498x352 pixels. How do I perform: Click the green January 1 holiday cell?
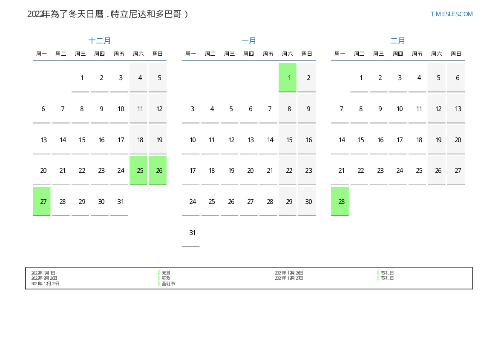[288, 77]
